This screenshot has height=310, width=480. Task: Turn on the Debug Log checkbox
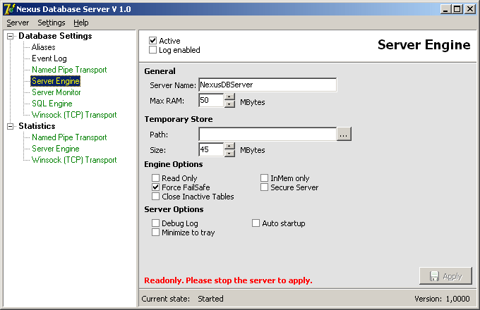(x=155, y=223)
